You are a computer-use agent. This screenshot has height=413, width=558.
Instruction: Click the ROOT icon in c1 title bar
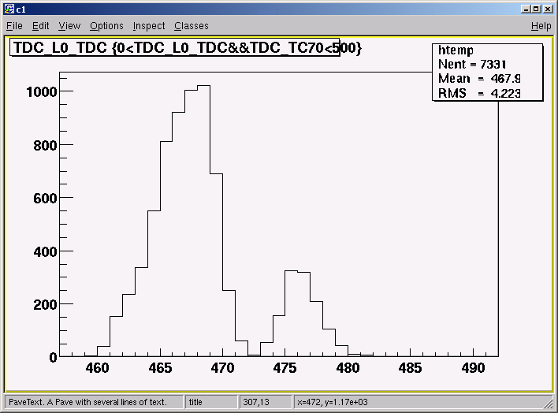9,9
